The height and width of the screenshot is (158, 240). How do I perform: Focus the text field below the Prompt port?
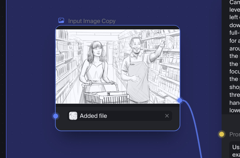(x=235, y=150)
